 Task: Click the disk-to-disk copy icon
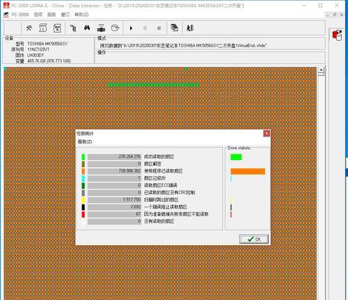pyautogui.click(x=101, y=28)
